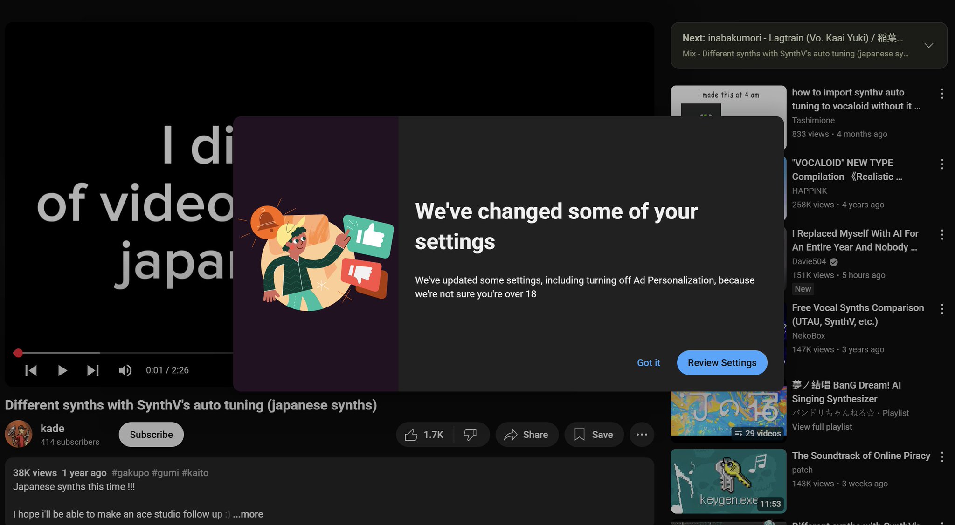Open options menu for Soundtrack of Online Piracy
Image resolution: width=955 pixels, height=525 pixels.
click(x=942, y=457)
